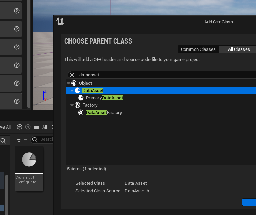
Task: Select the AuraInputConfigData asset thumbnail
Action: (29, 168)
